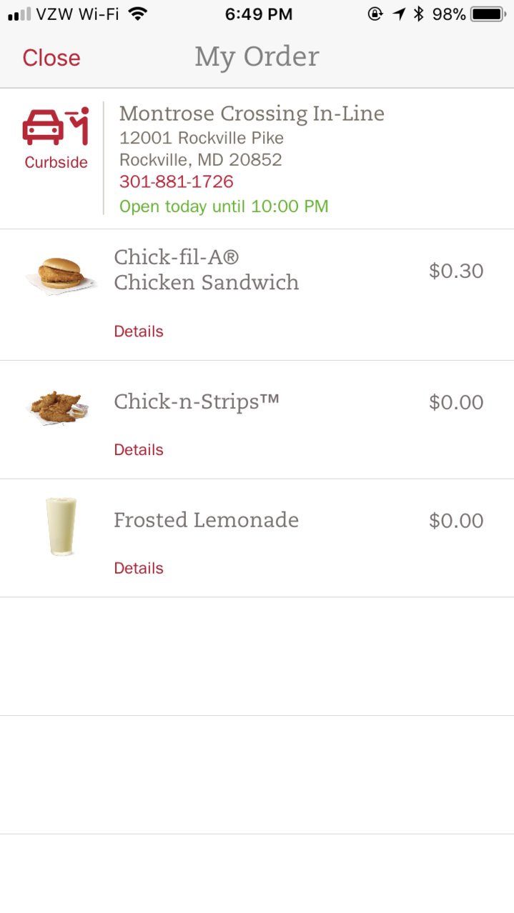The image size is (514, 913).
Task: Tap the Curbside car icon
Action: (56, 126)
